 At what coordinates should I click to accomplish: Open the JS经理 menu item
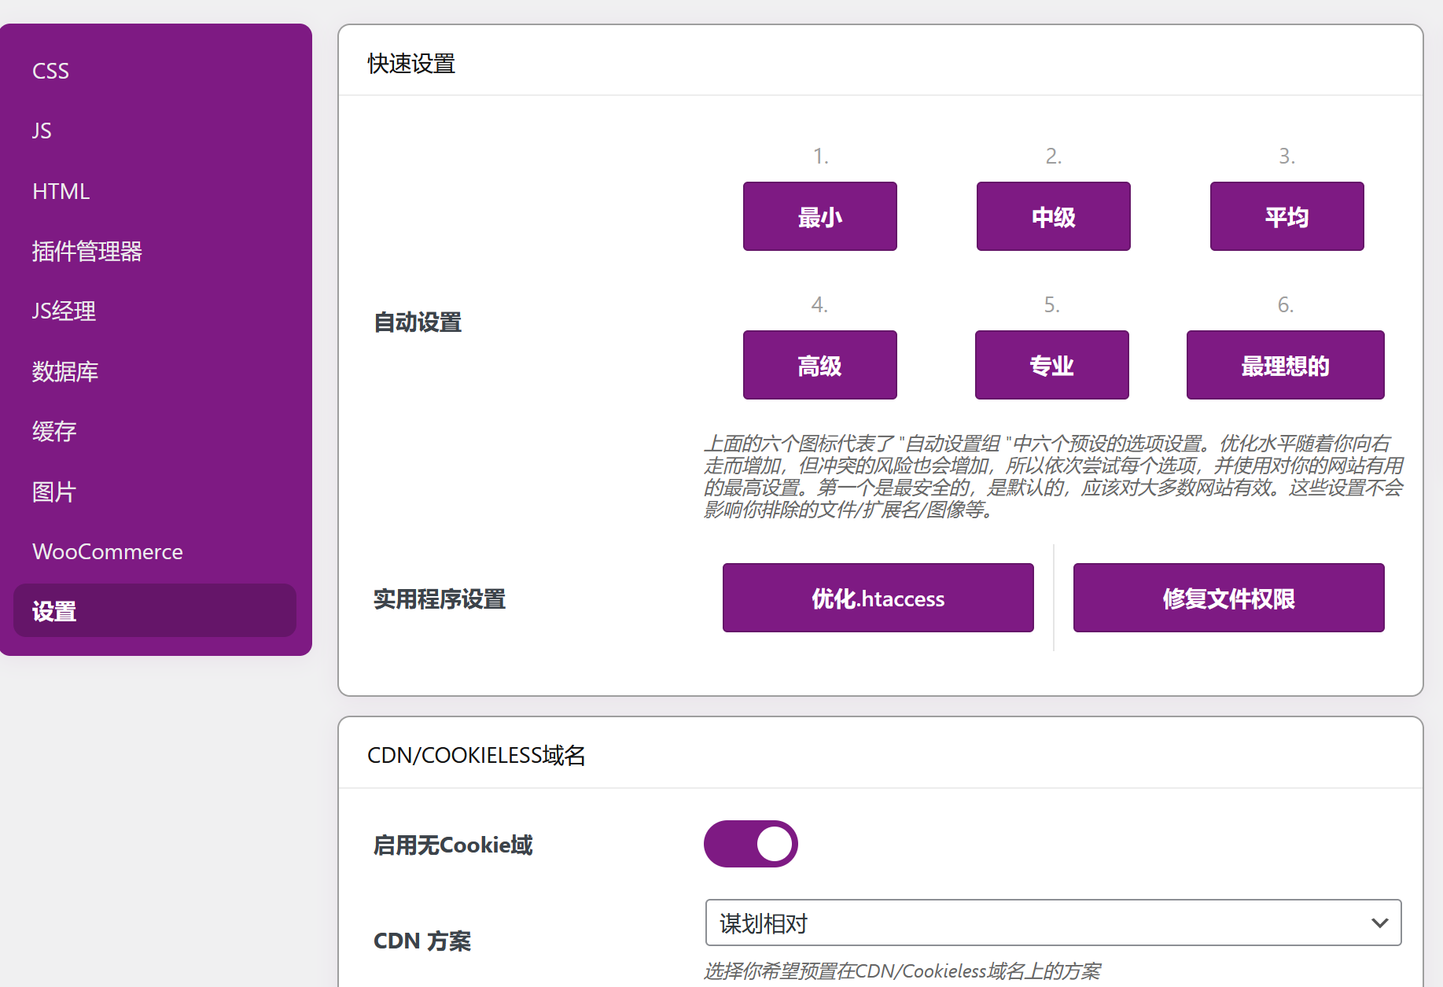point(64,311)
